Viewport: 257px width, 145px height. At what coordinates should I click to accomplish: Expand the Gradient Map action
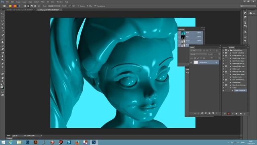click(230, 82)
